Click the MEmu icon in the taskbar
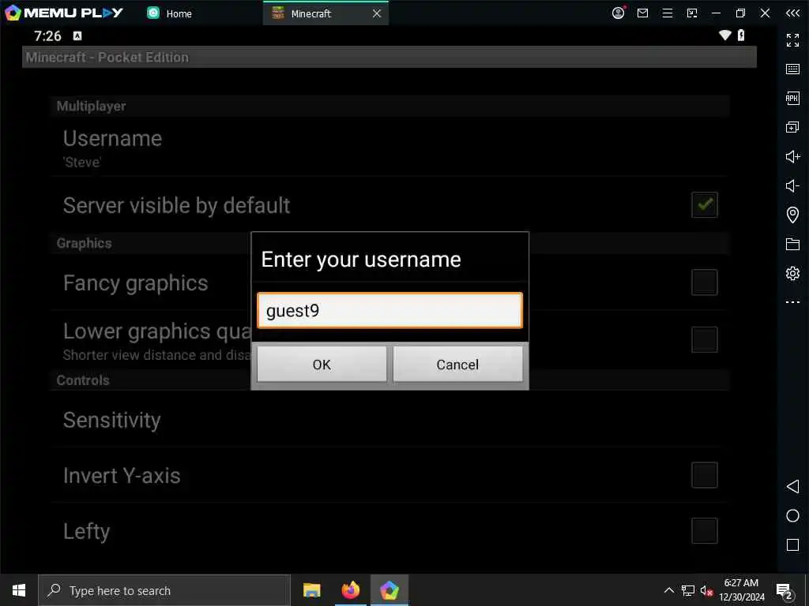The height and width of the screenshot is (606, 809). tap(389, 590)
